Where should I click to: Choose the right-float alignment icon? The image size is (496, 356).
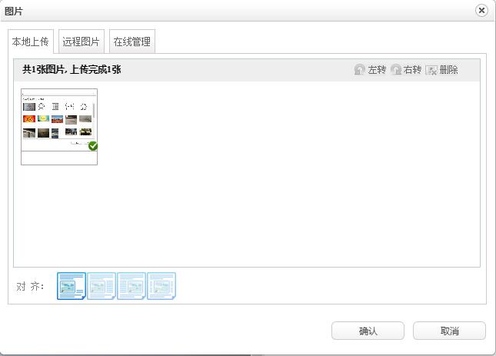coord(131,286)
